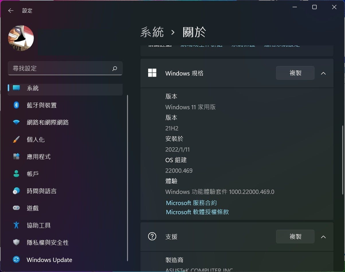
Task: Click the 製造商 label
Action: click(174, 260)
